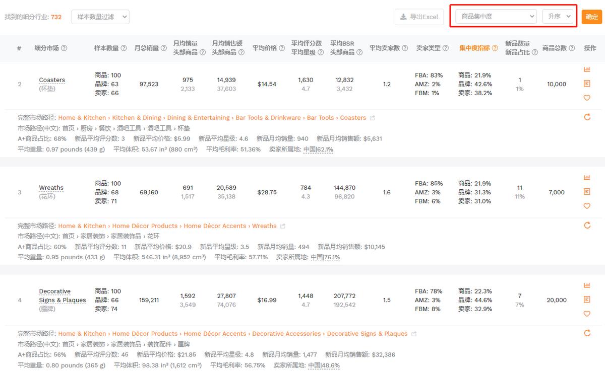605x372 pixels.
Task: Open the details list icon for Wreaths
Action: click(x=587, y=192)
